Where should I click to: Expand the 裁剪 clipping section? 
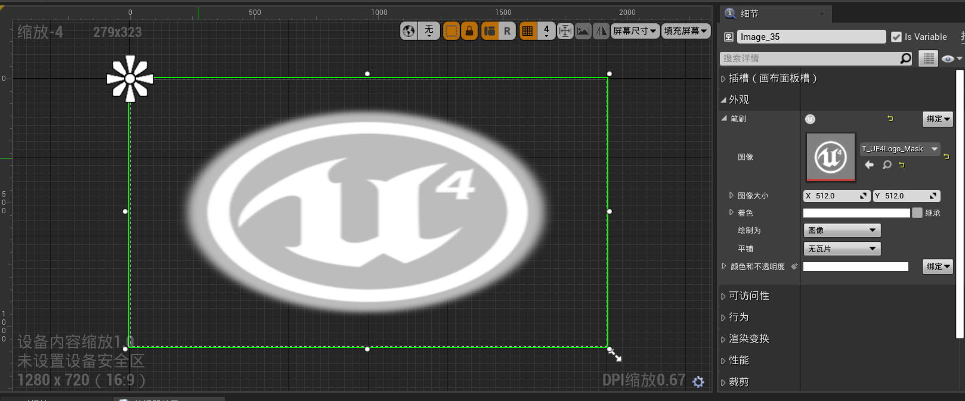click(x=723, y=383)
